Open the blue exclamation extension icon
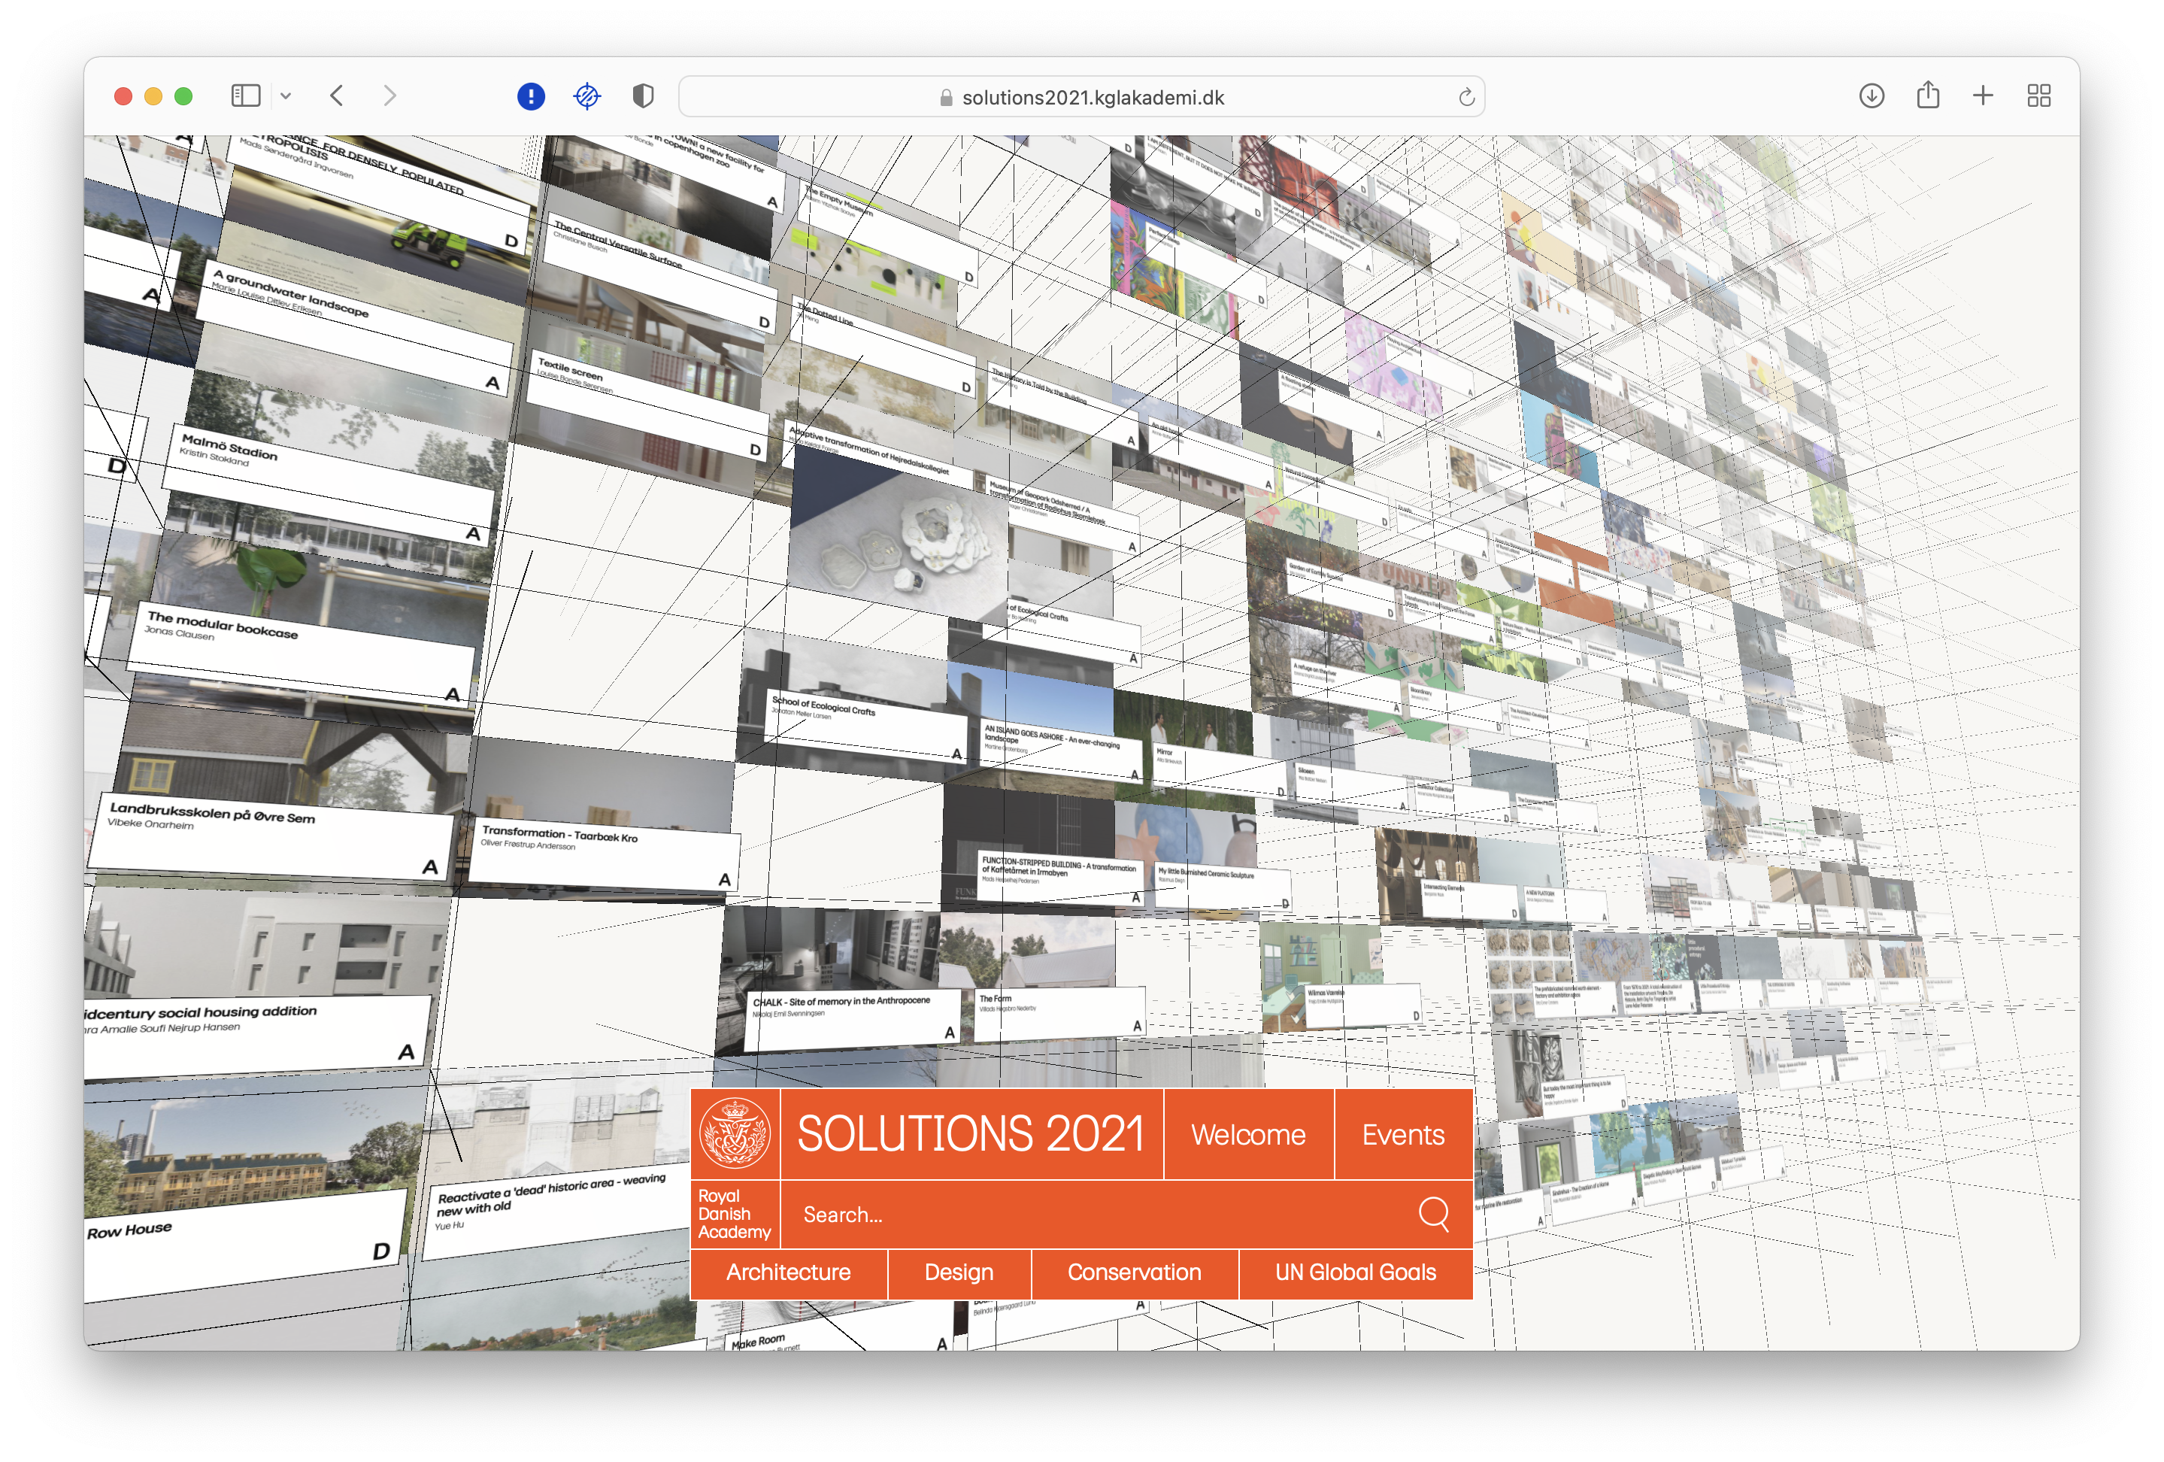The image size is (2164, 1462). 531,96
